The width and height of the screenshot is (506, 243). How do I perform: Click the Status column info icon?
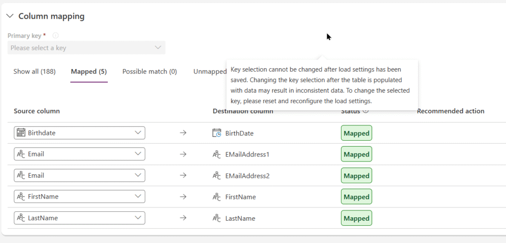click(x=365, y=111)
